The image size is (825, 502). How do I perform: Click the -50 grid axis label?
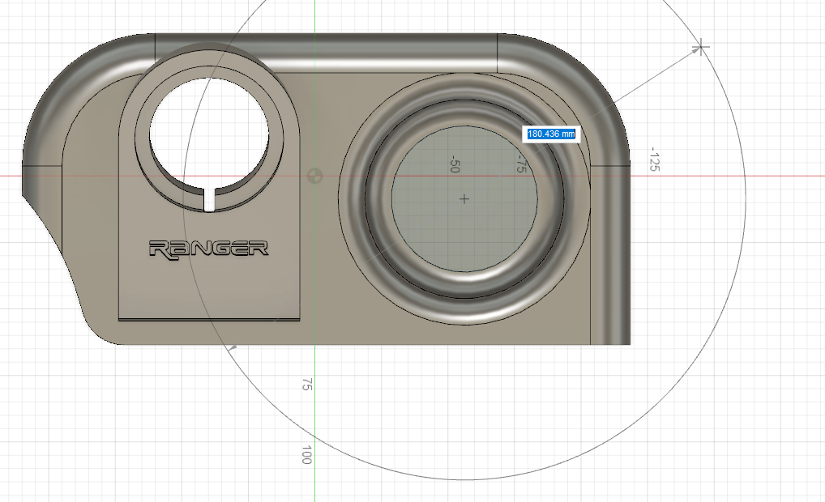point(455,164)
